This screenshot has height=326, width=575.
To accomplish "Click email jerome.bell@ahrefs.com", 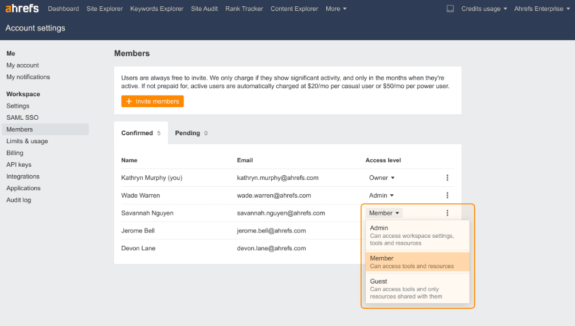I will [271, 230].
